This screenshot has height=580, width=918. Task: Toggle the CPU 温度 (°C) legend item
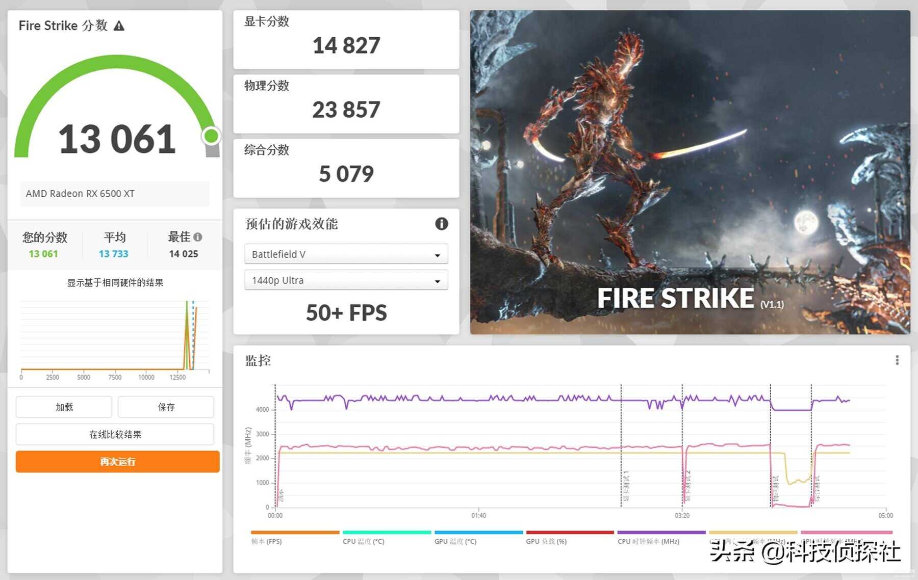point(387,537)
